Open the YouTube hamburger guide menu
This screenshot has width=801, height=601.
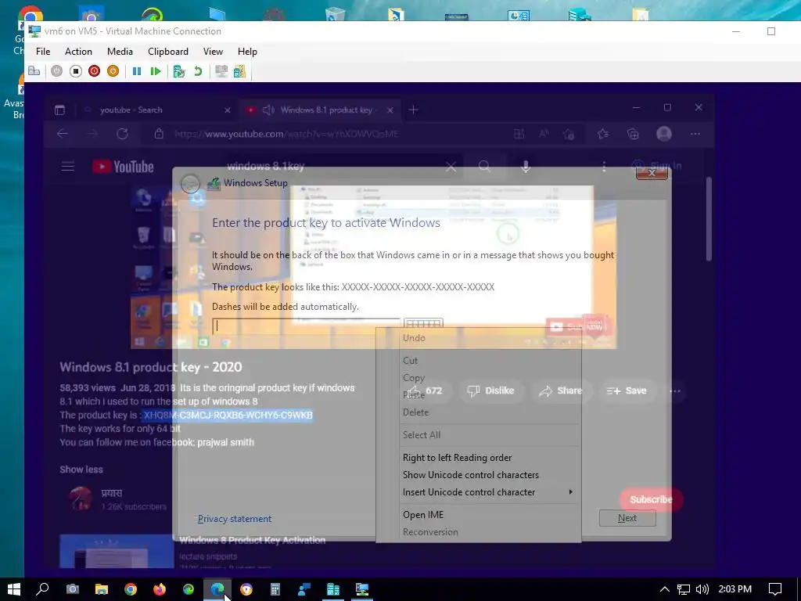point(68,167)
